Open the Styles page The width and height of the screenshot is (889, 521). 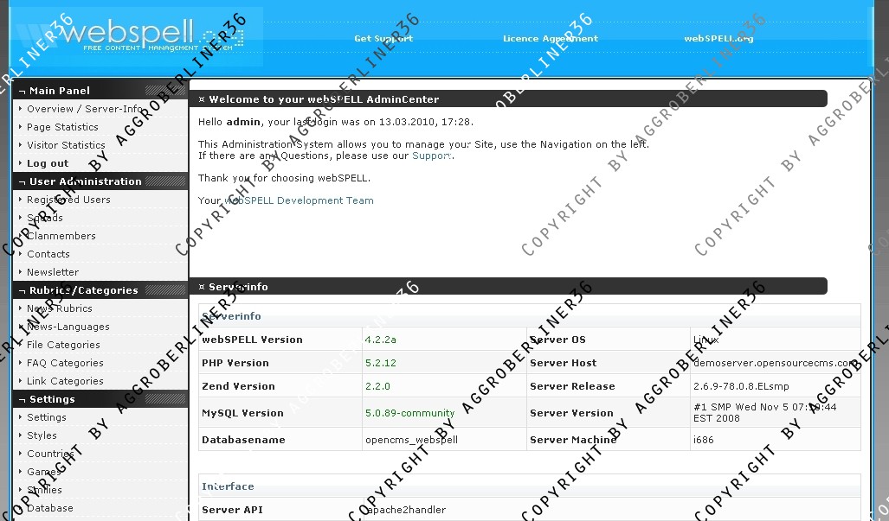(42, 435)
